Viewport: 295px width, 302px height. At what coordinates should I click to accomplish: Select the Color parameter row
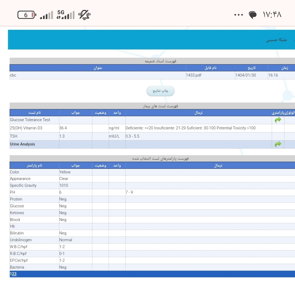[152, 172]
